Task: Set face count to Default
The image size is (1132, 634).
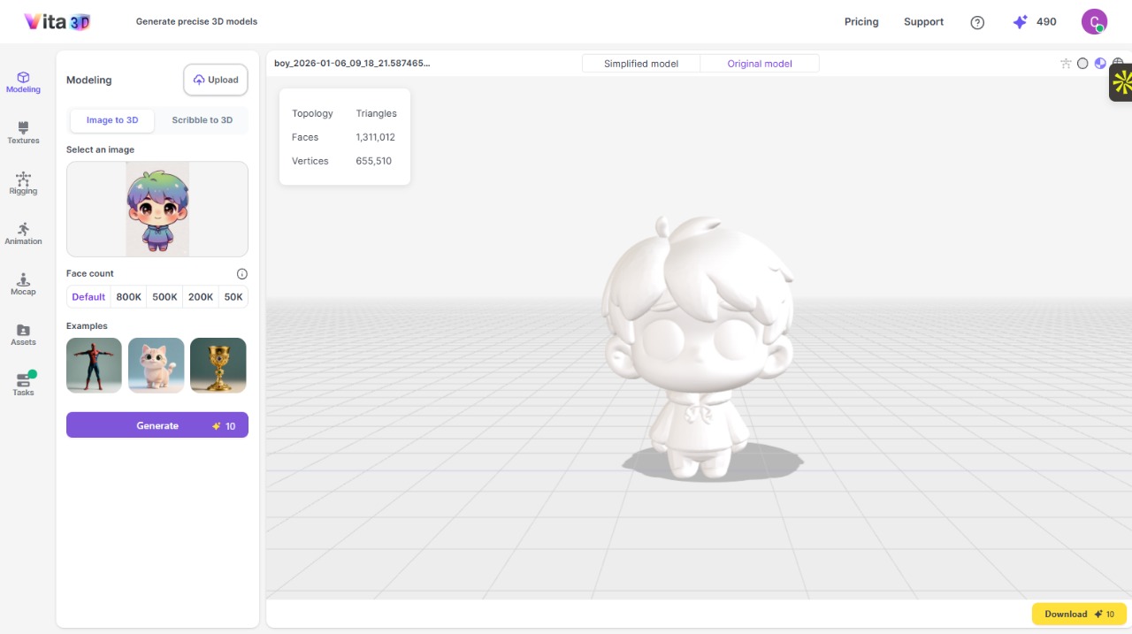Action: [88, 297]
